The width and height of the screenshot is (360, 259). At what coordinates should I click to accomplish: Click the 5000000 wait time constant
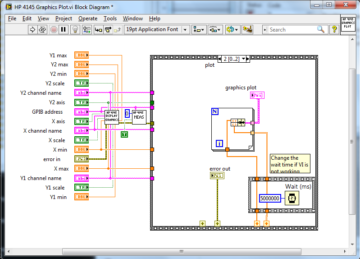270,198
